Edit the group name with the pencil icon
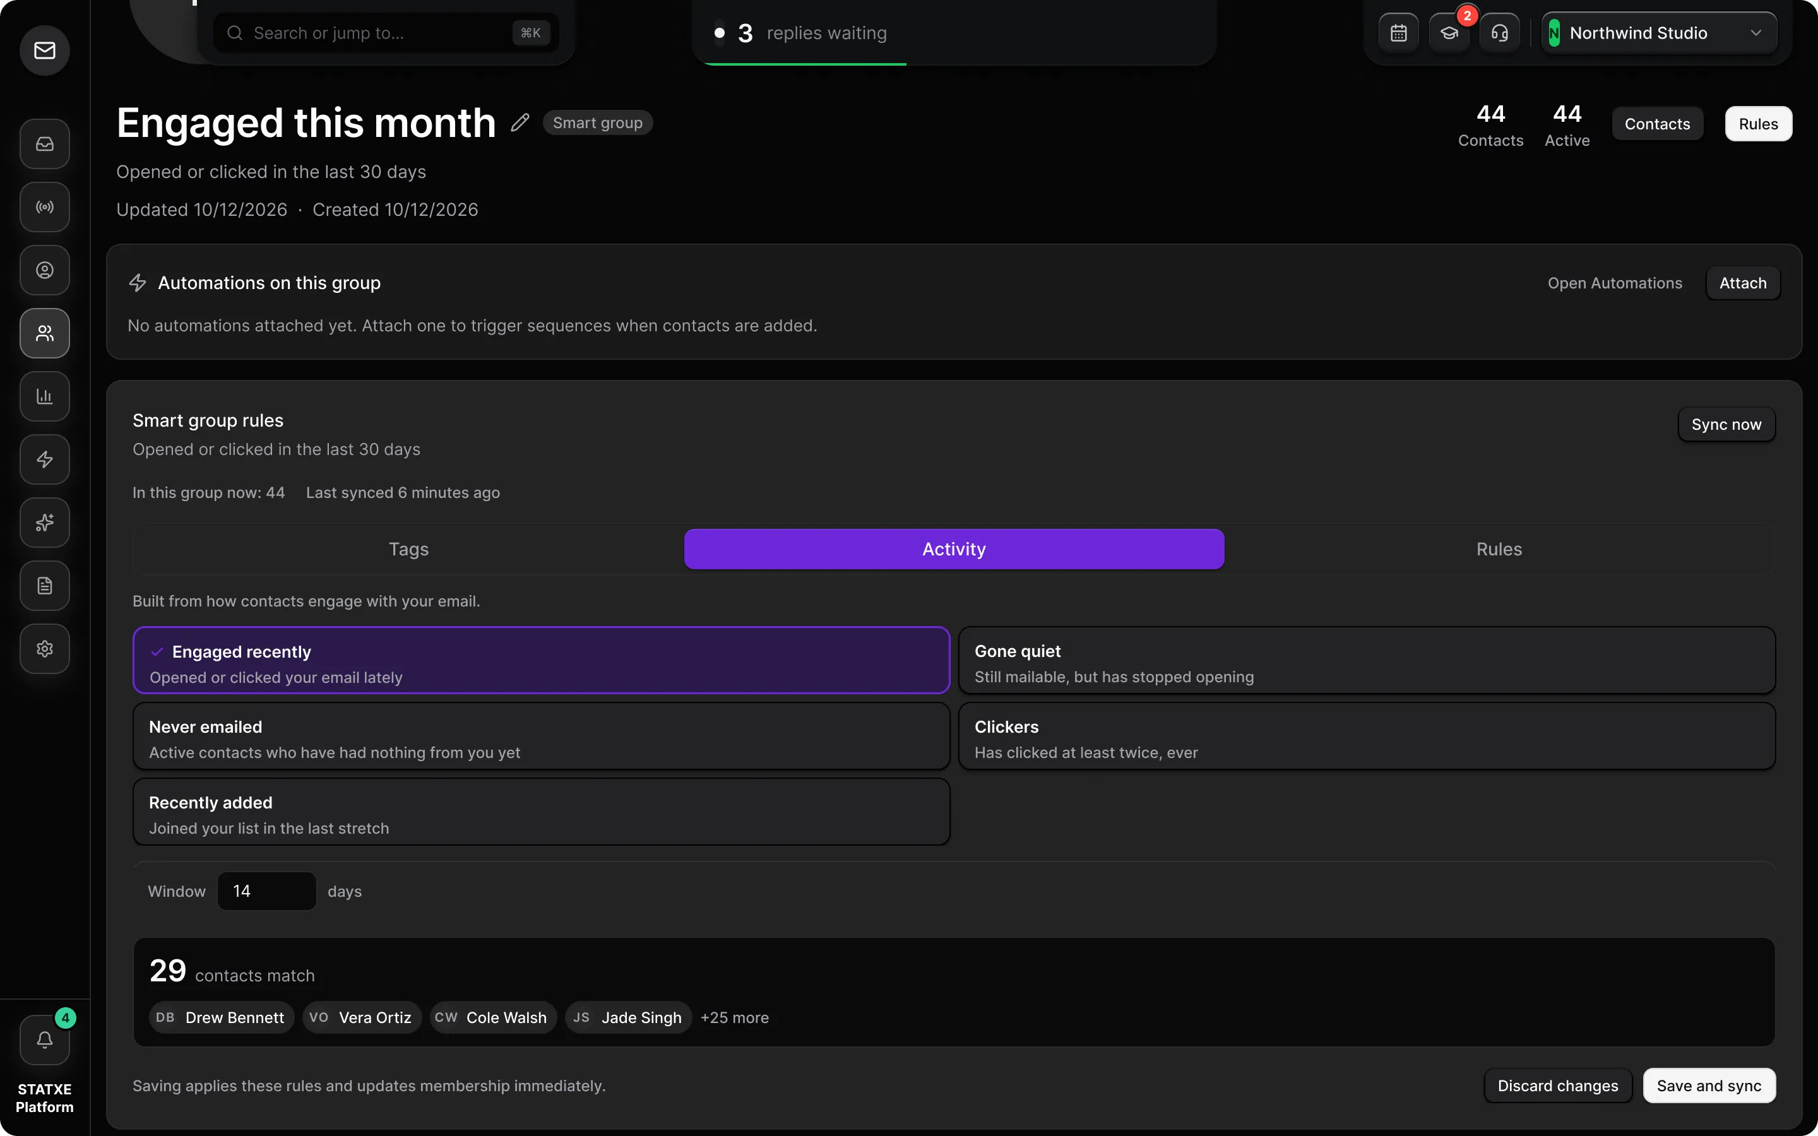This screenshot has height=1136, width=1818. 520,122
